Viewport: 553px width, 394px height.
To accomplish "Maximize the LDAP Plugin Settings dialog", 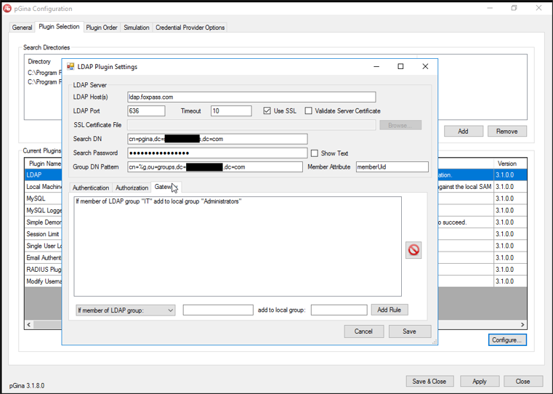I will coord(400,66).
